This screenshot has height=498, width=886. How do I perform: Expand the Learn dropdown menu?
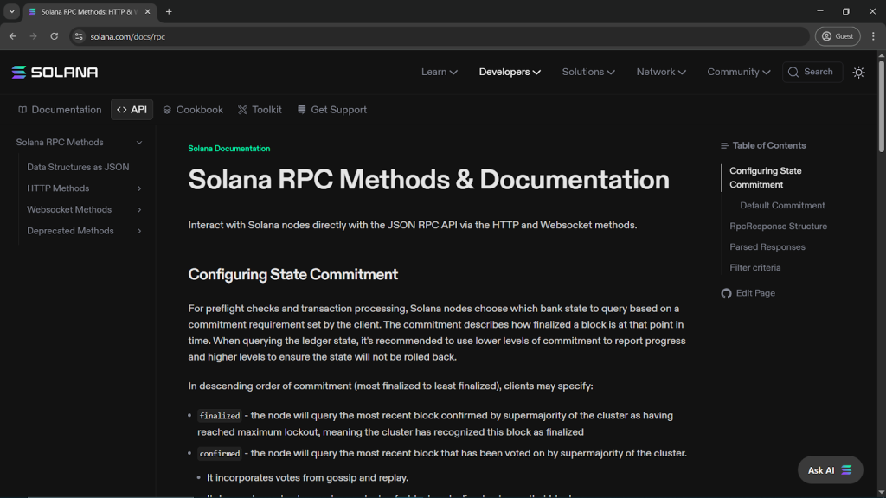[439, 73]
